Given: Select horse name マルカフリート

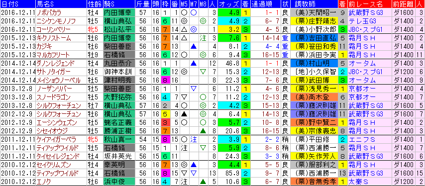Looking at the screenshot, I should (53, 55).
